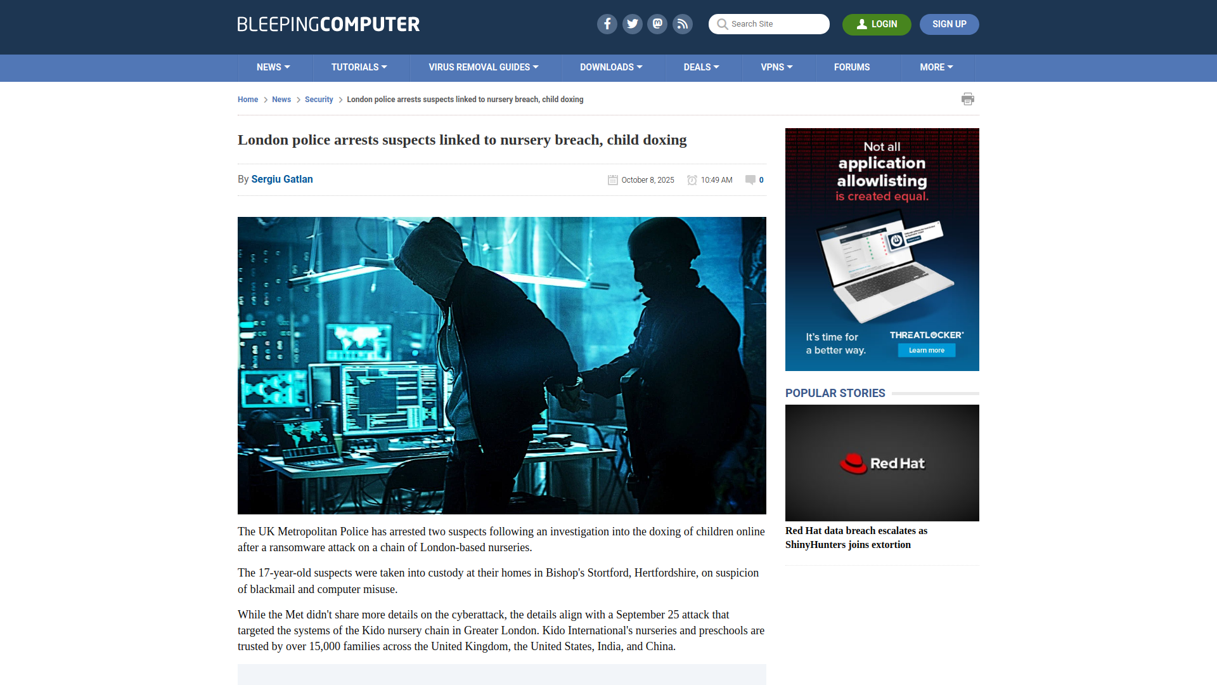Go to the Forums section
The width and height of the screenshot is (1217, 685).
coord(851,67)
